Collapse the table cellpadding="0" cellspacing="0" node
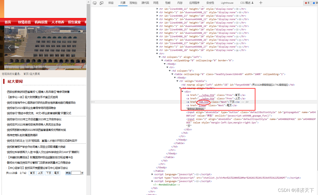Screen dimensions: 318x195 [162, 61]
